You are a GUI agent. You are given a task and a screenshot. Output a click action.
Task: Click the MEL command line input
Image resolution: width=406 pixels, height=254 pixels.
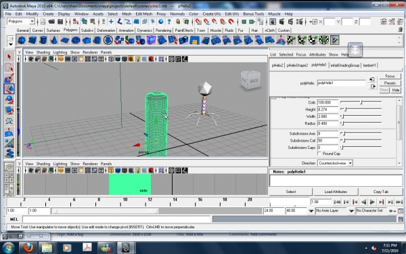coord(116,219)
